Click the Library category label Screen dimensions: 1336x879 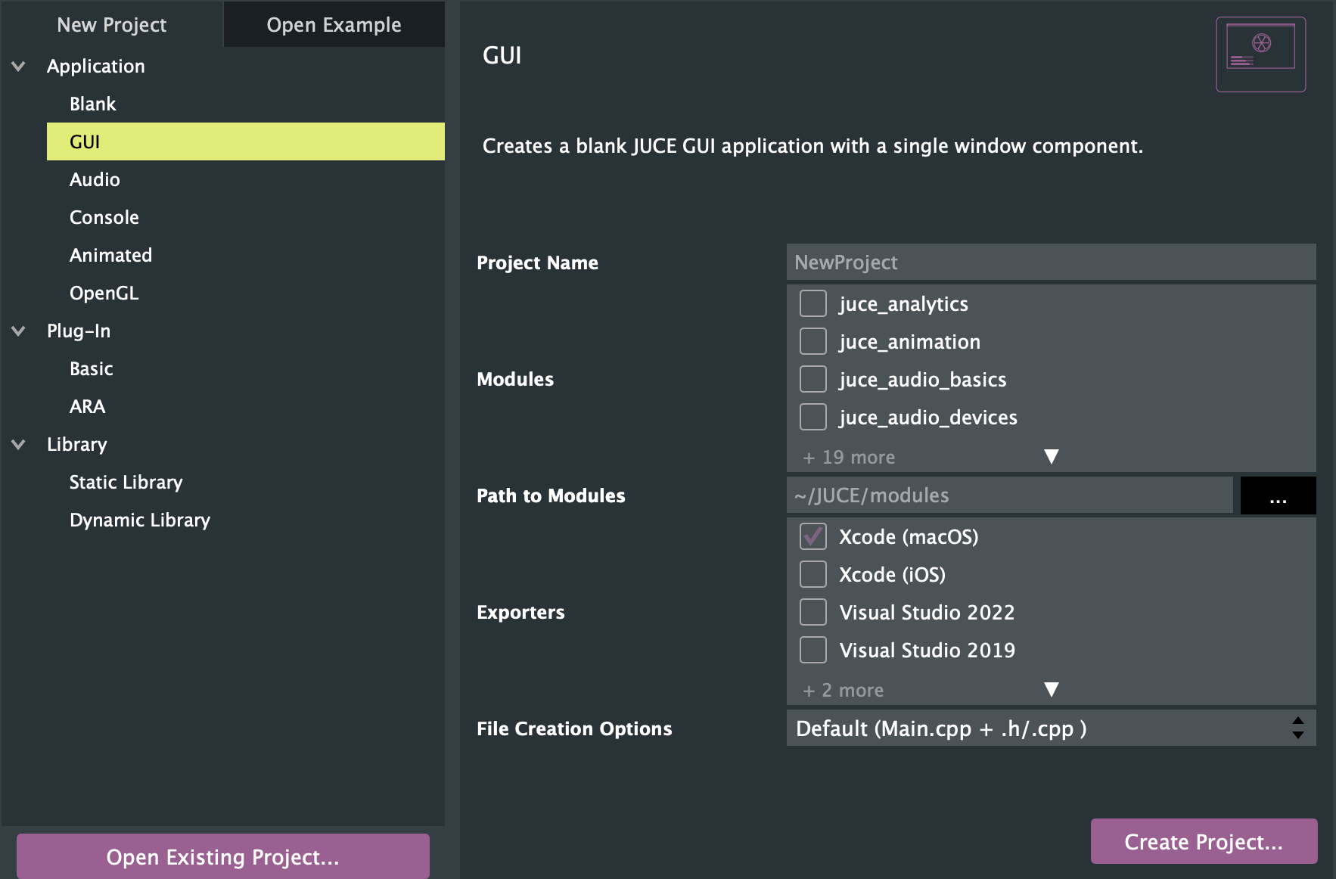tap(77, 445)
